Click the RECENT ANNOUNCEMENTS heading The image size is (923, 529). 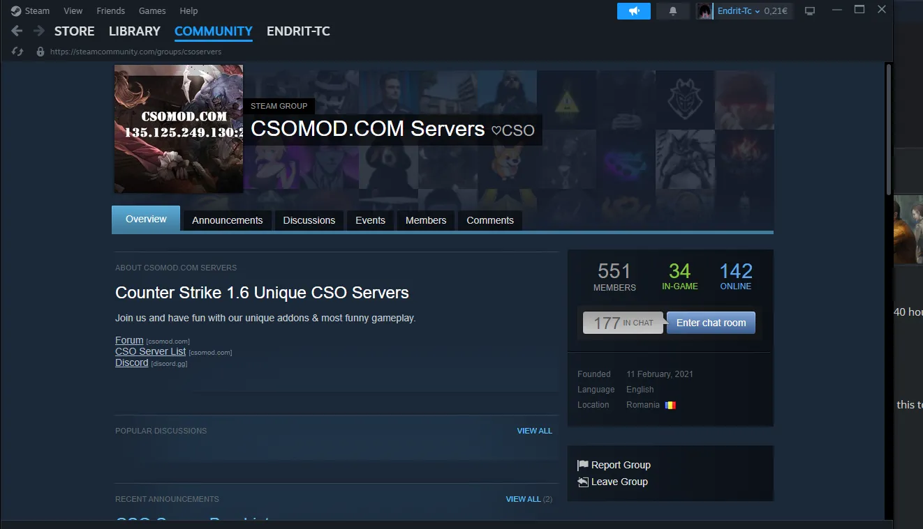pyautogui.click(x=167, y=499)
